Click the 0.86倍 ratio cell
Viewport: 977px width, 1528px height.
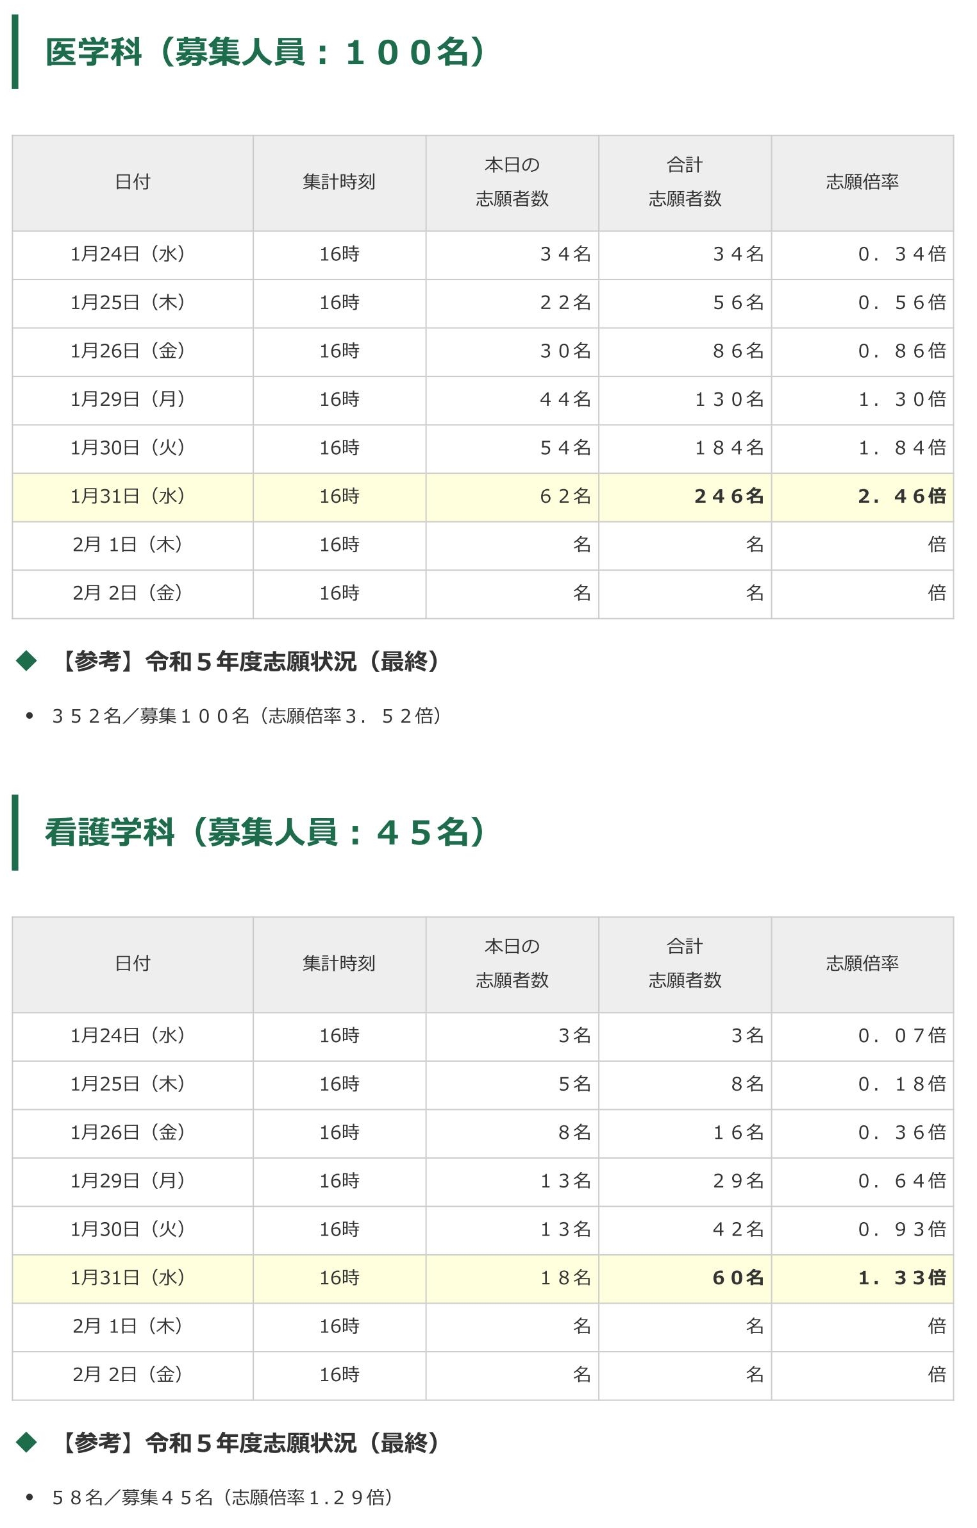(x=901, y=351)
